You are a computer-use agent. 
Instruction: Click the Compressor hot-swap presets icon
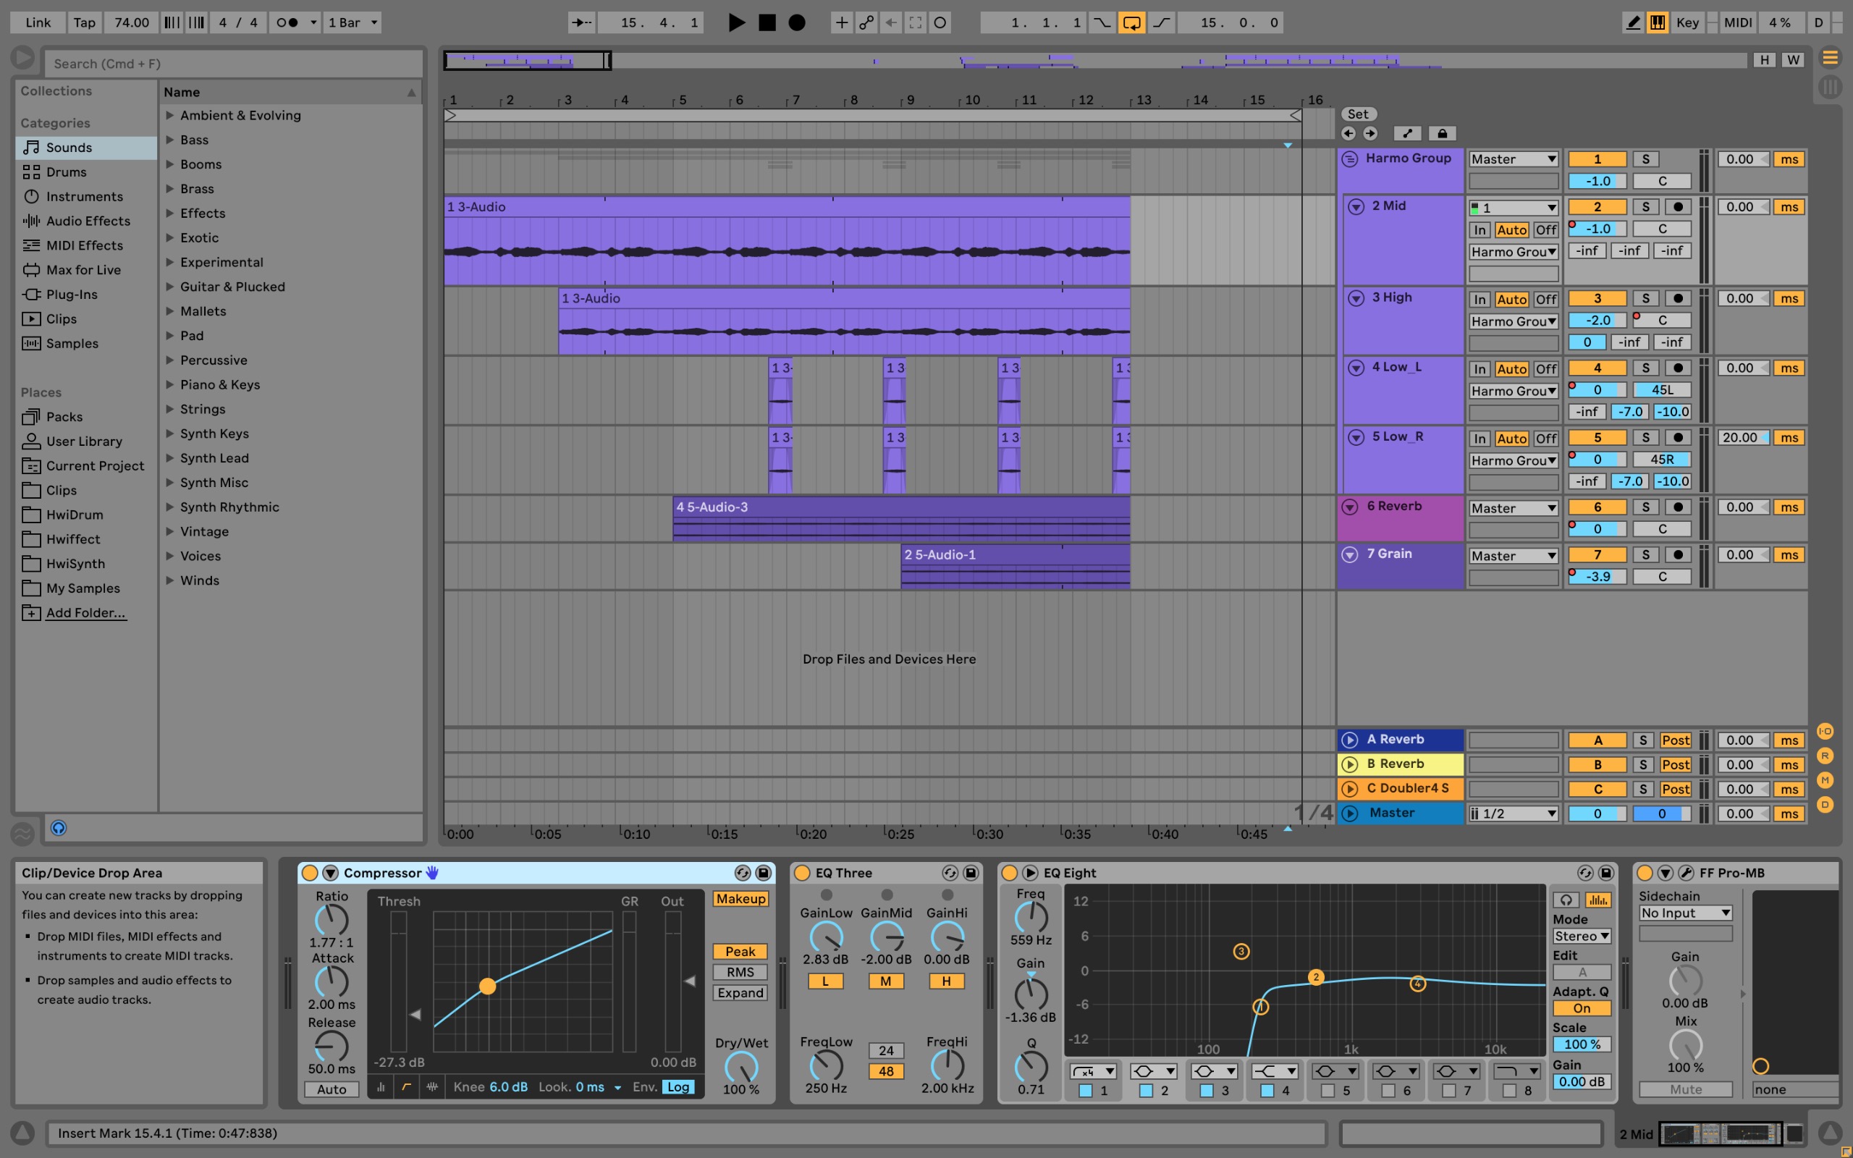point(742,873)
